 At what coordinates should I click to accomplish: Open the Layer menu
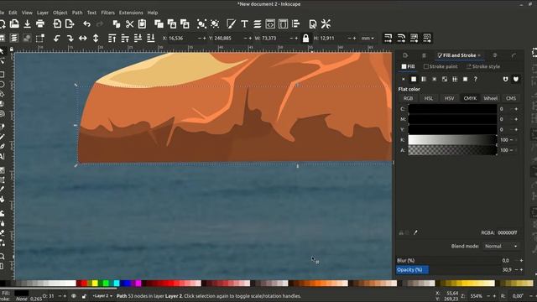pyautogui.click(x=43, y=13)
